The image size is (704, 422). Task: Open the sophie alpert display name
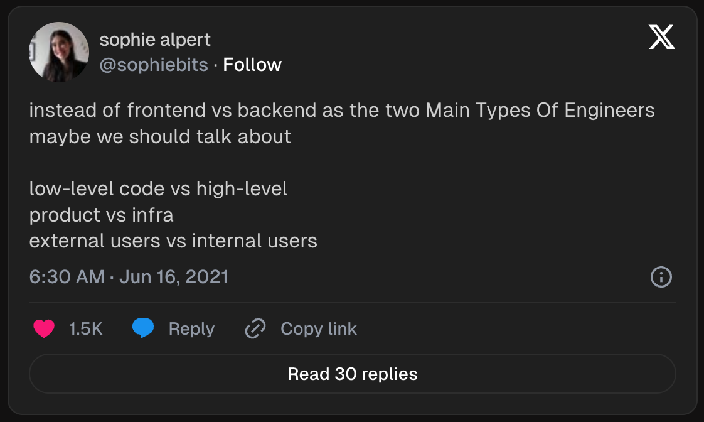155,40
